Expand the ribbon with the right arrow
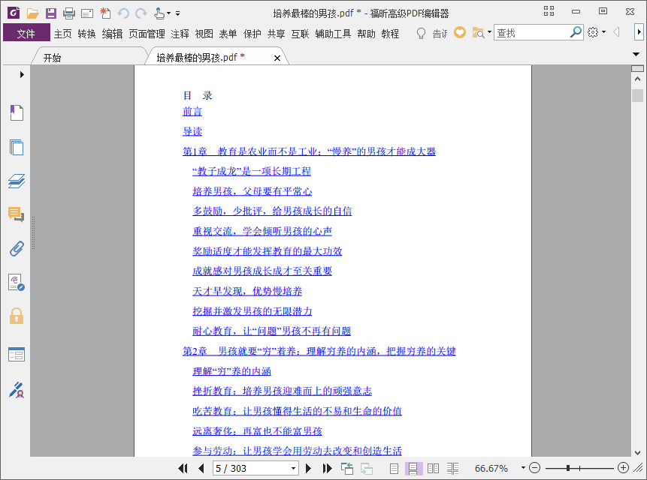The image size is (647, 480). (639, 31)
